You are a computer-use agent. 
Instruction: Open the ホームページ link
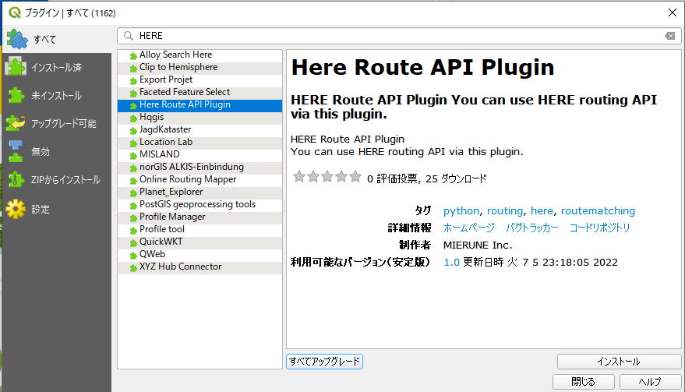point(469,228)
